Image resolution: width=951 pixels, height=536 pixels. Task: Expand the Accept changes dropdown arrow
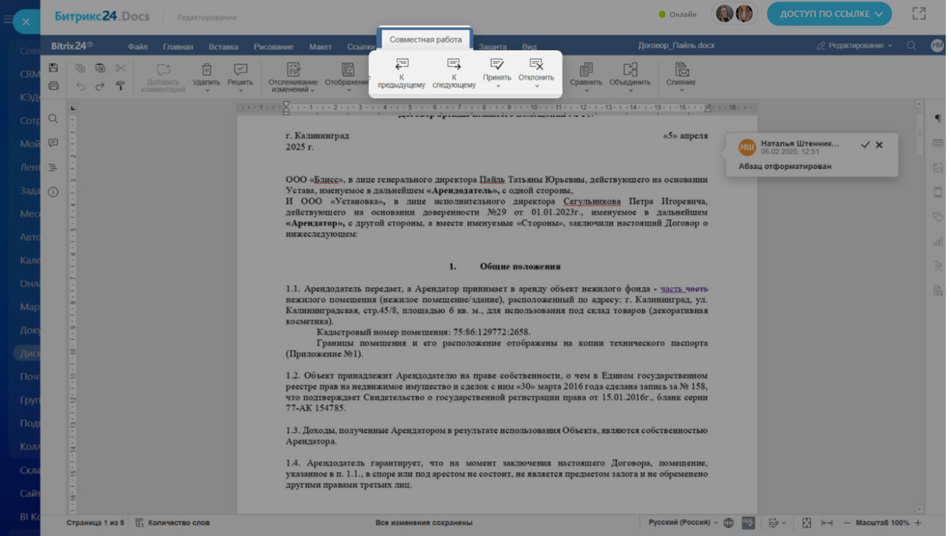coord(498,86)
